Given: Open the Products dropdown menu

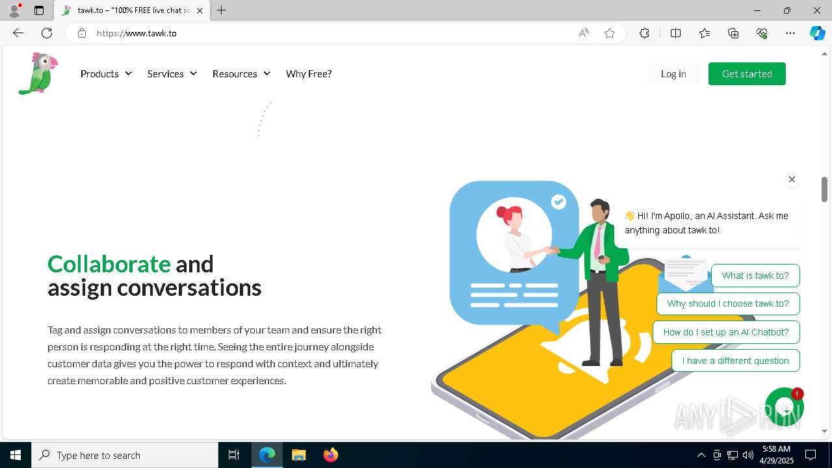Looking at the screenshot, I should [106, 74].
